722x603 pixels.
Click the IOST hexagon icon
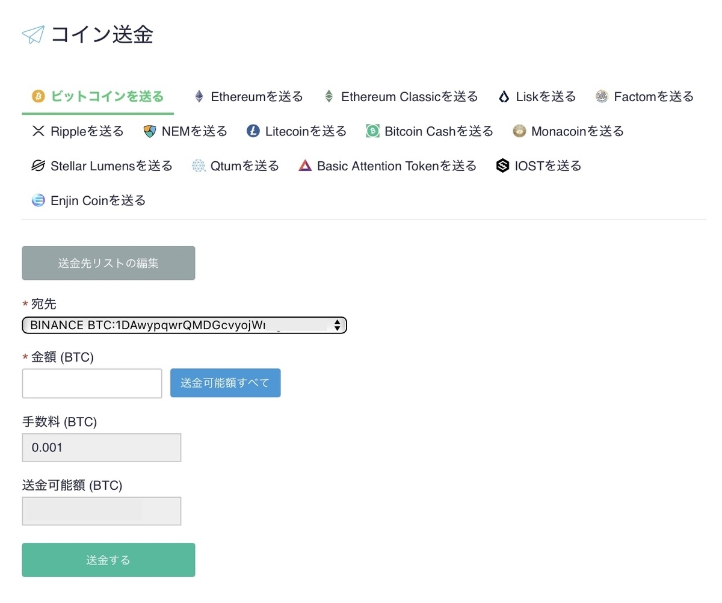(x=503, y=165)
